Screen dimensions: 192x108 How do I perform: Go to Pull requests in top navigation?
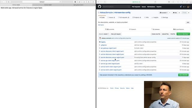(136, 7)
